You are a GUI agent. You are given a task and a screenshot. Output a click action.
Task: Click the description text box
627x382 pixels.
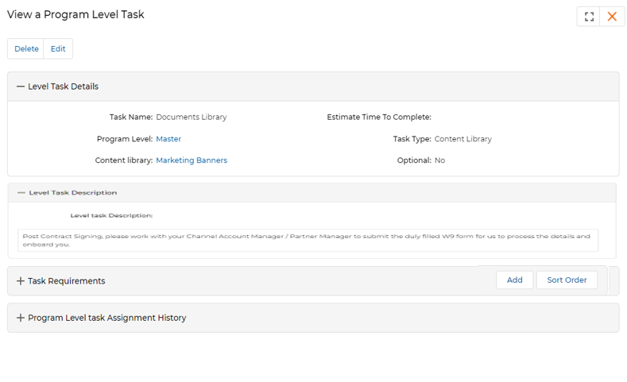308,240
